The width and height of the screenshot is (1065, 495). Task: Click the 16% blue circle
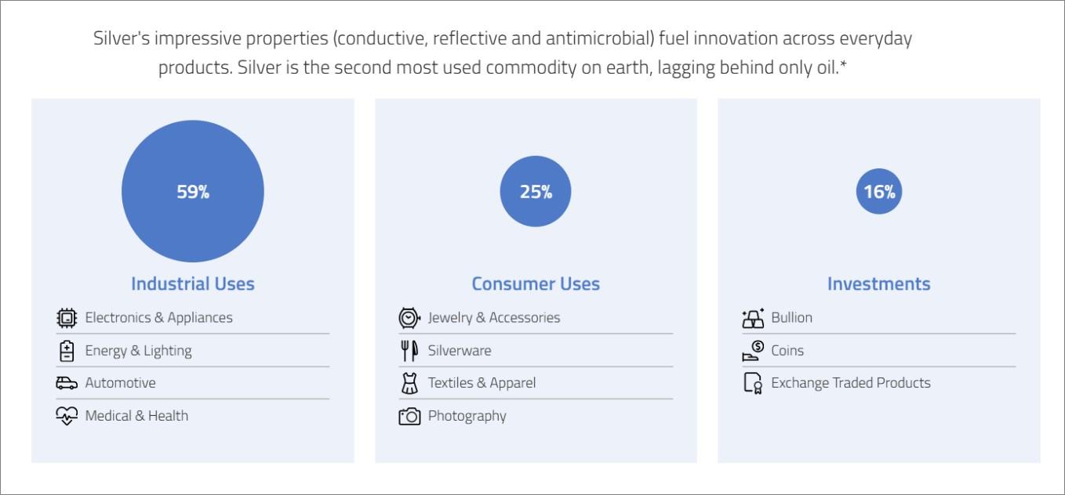[879, 191]
